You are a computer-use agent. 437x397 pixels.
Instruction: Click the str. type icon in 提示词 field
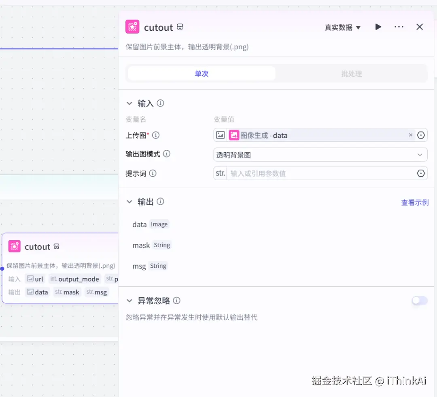(x=220, y=173)
